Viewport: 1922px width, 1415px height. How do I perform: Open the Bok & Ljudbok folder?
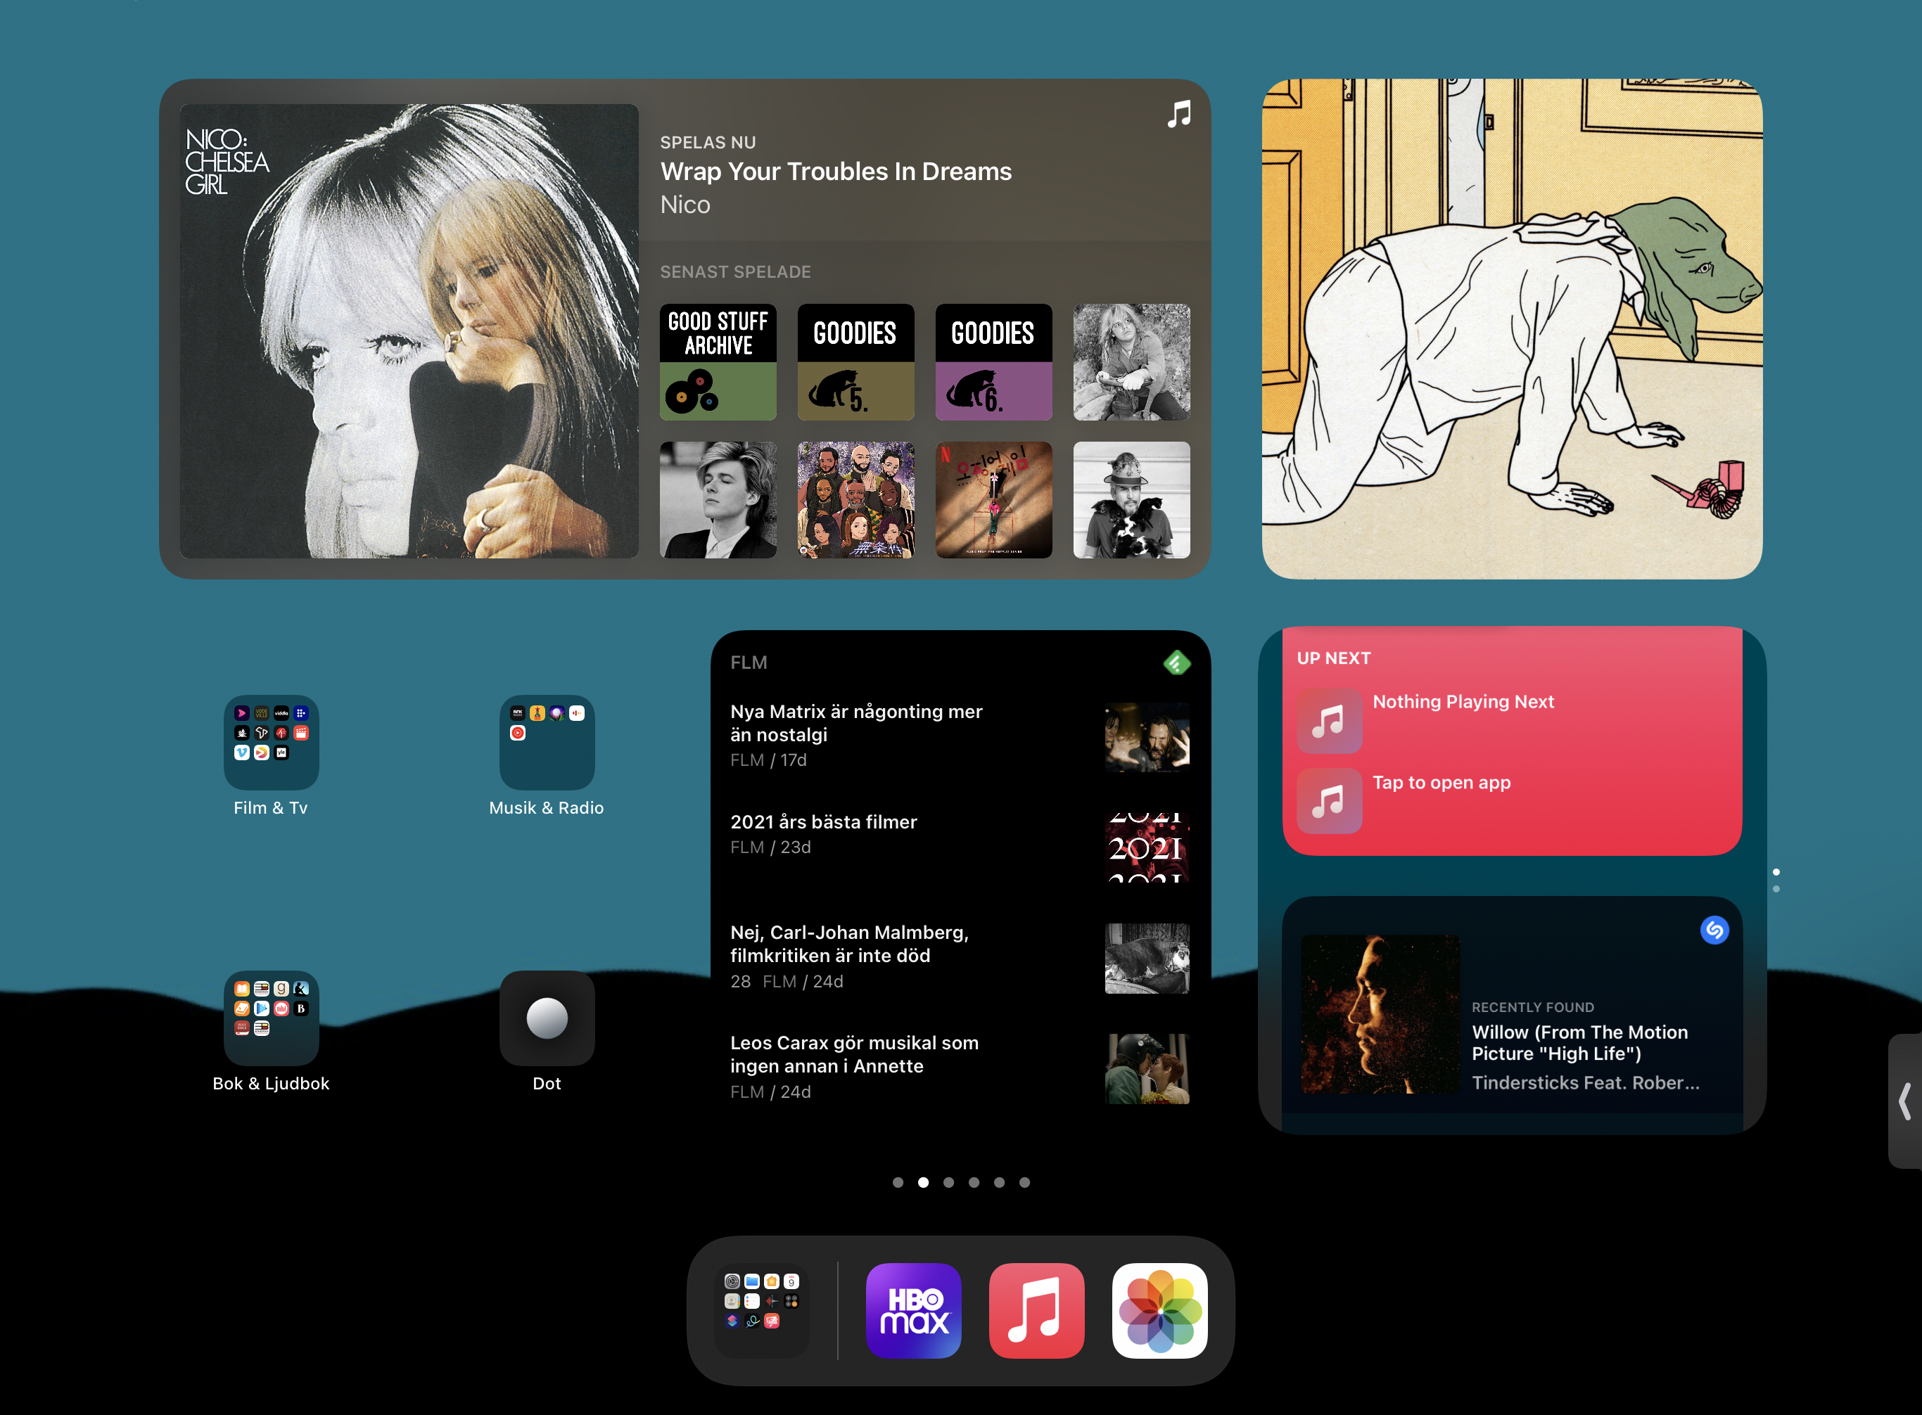click(271, 1018)
